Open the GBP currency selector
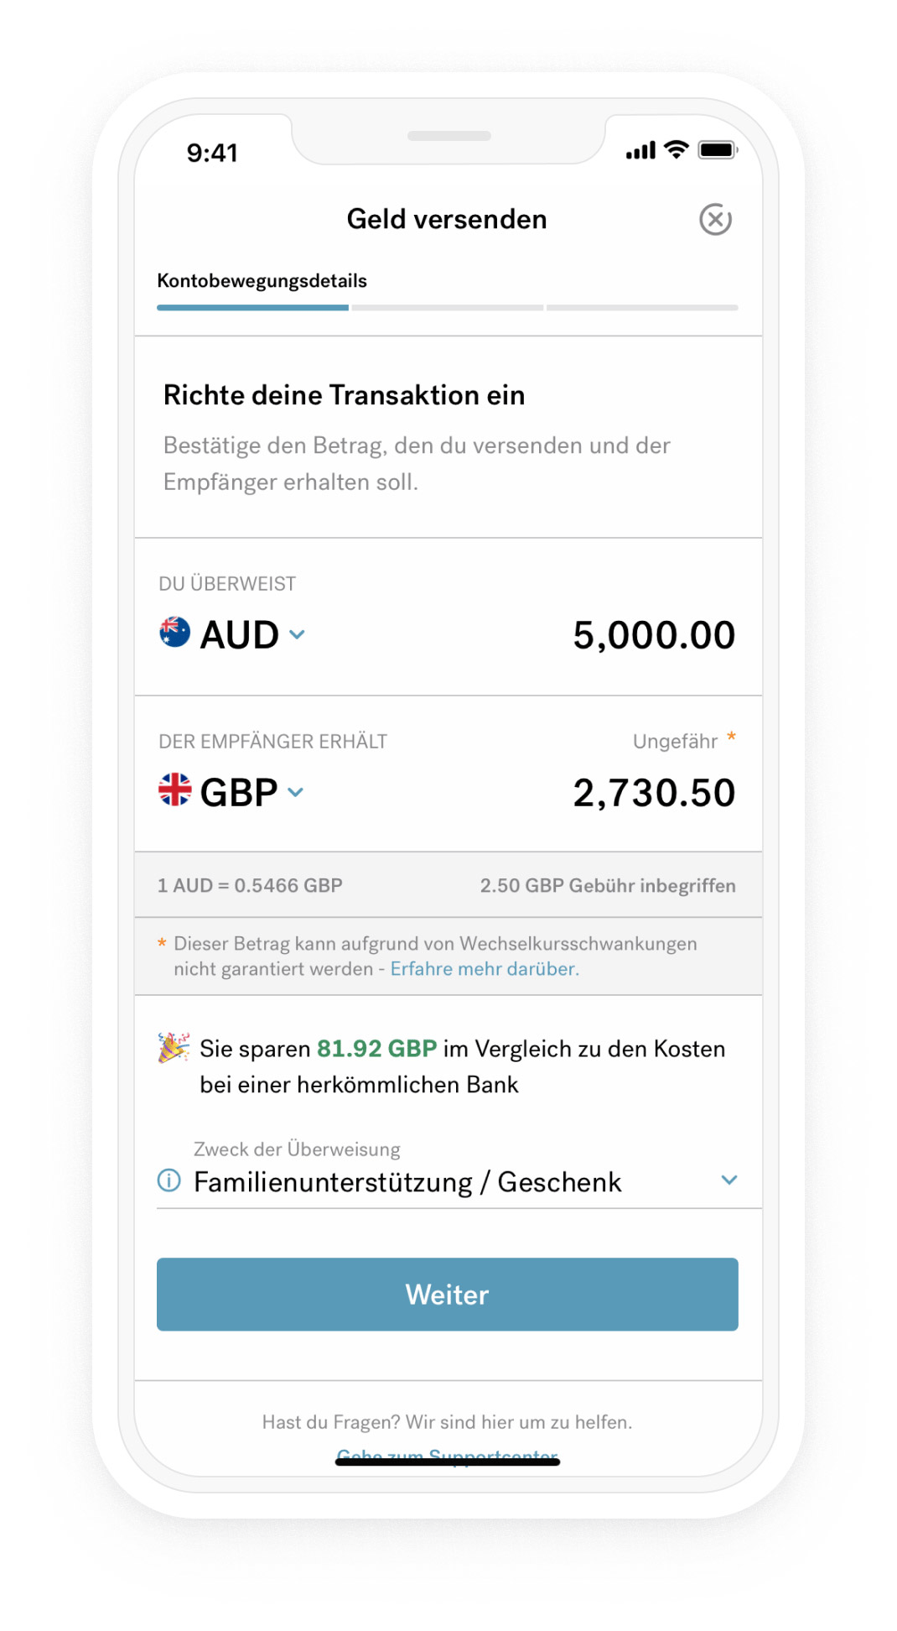 coord(295,793)
